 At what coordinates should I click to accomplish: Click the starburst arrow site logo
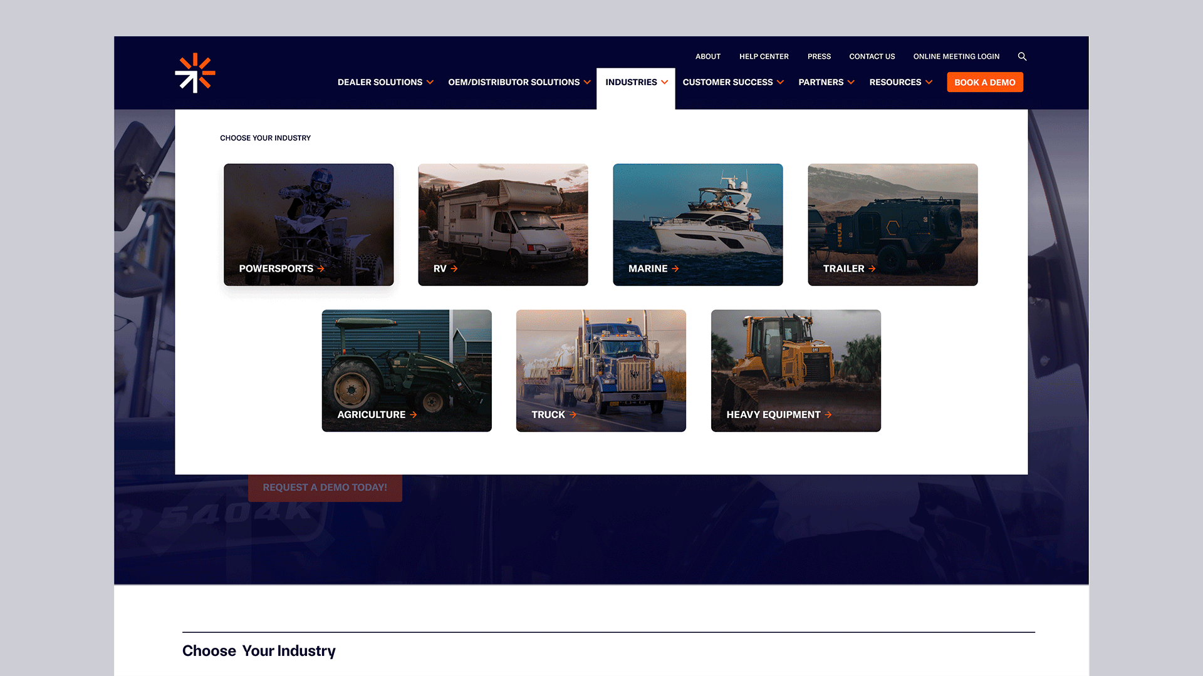(x=195, y=73)
